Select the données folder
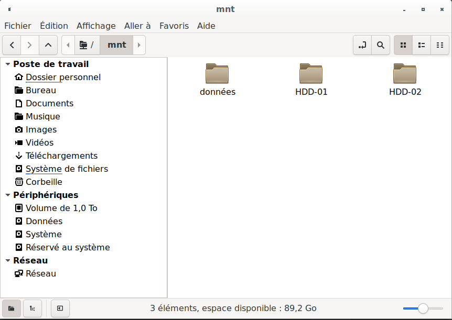 (218, 73)
